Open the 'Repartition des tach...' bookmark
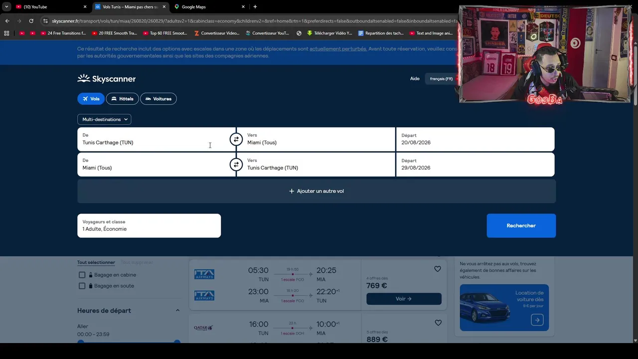The image size is (638, 359). (x=380, y=33)
